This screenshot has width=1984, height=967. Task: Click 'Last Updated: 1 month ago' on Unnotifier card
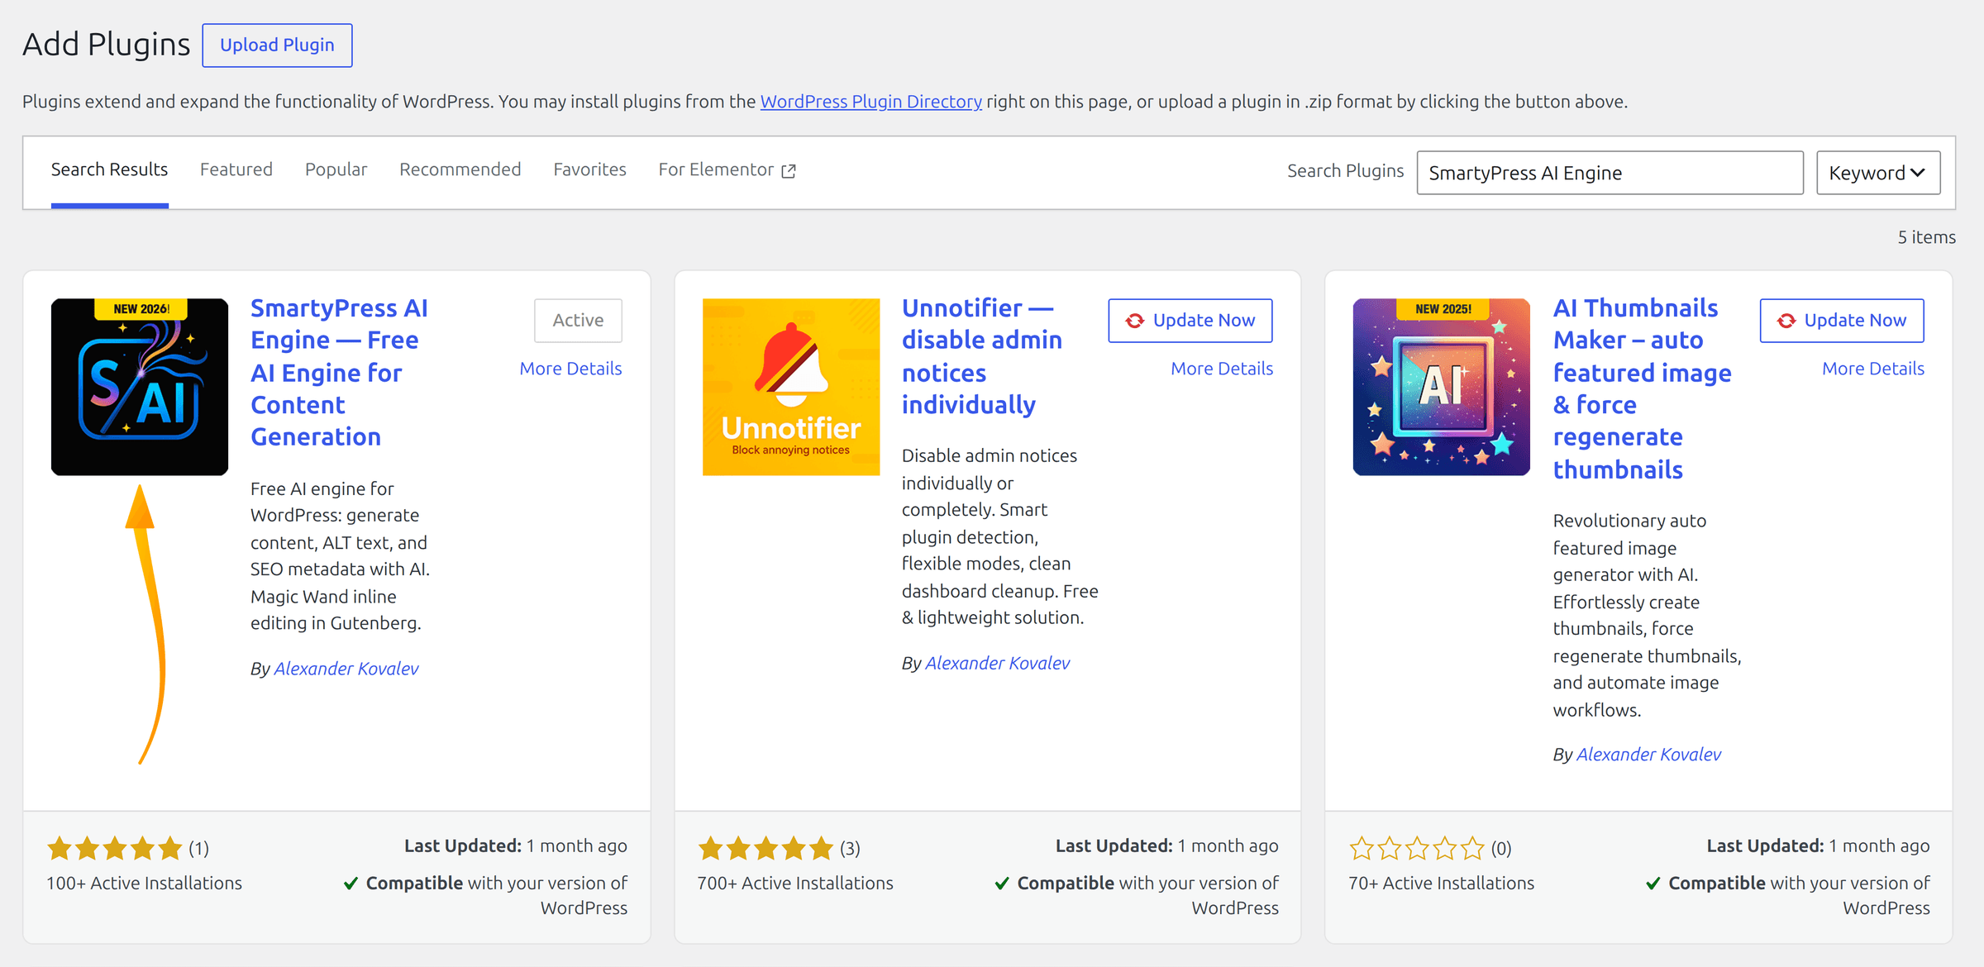click(x=1166, y=846)
